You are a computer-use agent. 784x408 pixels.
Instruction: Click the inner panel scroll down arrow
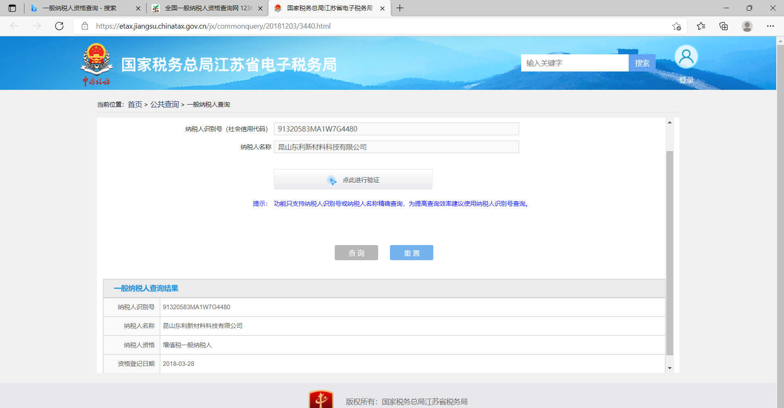click(670, 368)
